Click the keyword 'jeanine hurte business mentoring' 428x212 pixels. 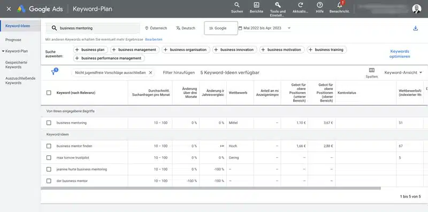point(82,169)
